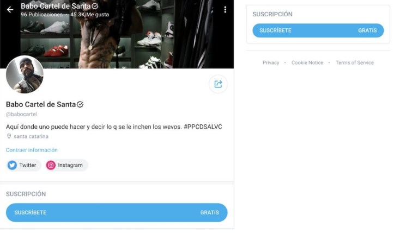The image size is (400, 233).
Task: Click the santa catarina location text
Action: coord(31,136)
